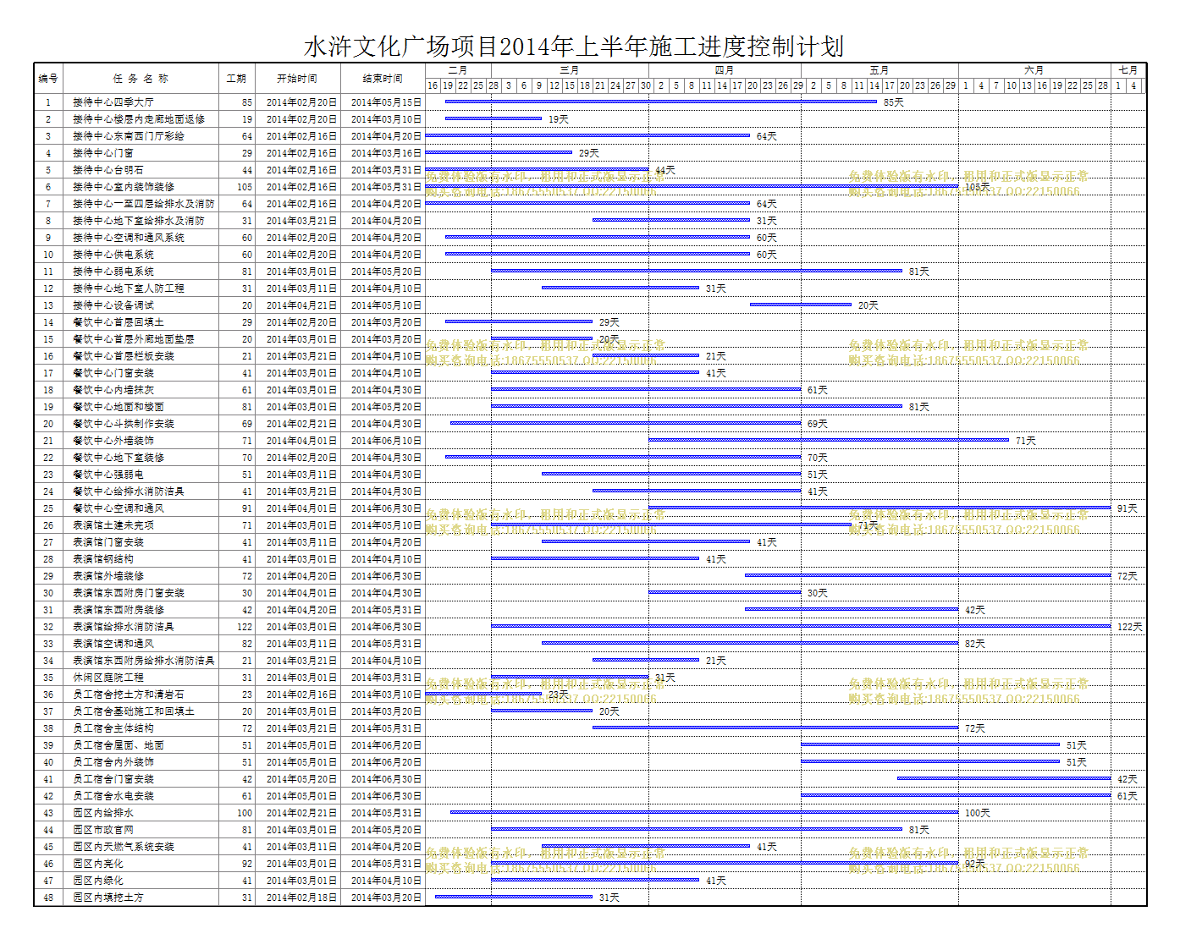This screenshot has width=1180, height=939.
Task: Select the 编号 column header
Action: (48, 78)
